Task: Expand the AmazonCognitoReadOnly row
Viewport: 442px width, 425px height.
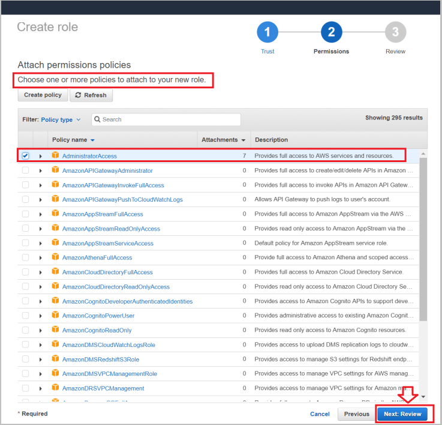Action: coord(41,331)
